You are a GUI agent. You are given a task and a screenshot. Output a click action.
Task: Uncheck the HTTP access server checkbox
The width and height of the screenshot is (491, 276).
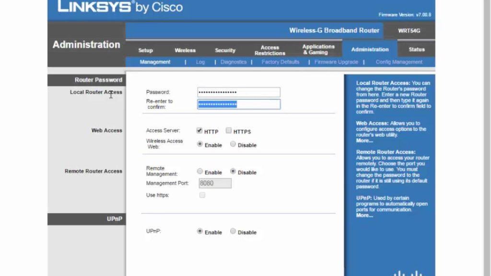pos(199,130)
